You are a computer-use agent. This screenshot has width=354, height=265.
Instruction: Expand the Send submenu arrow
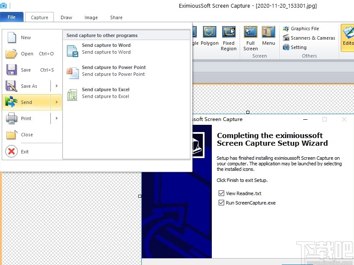pos(56,102)
